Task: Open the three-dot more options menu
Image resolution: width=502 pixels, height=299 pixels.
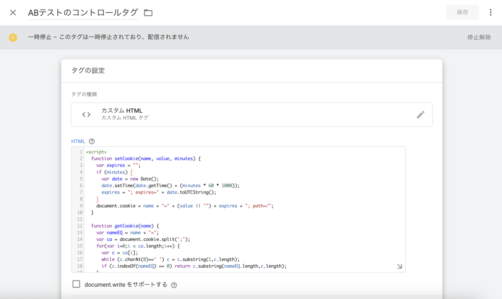Action: (490, 12)
